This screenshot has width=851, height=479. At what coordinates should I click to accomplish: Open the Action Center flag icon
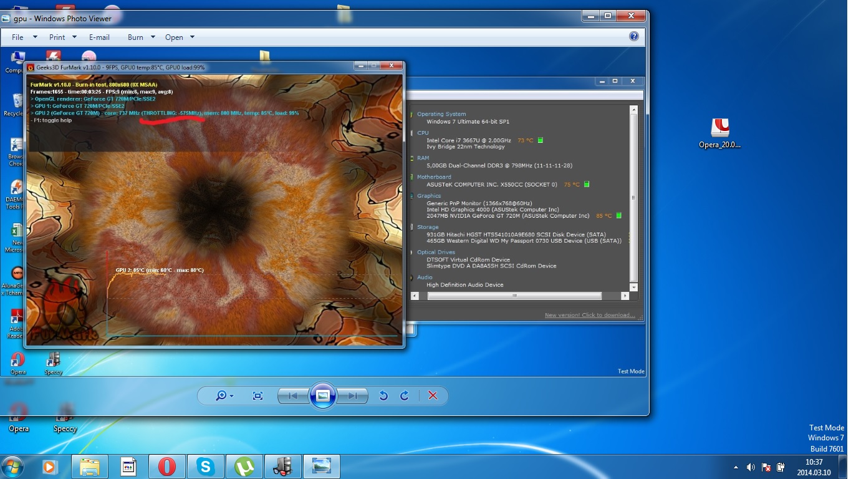766,467
